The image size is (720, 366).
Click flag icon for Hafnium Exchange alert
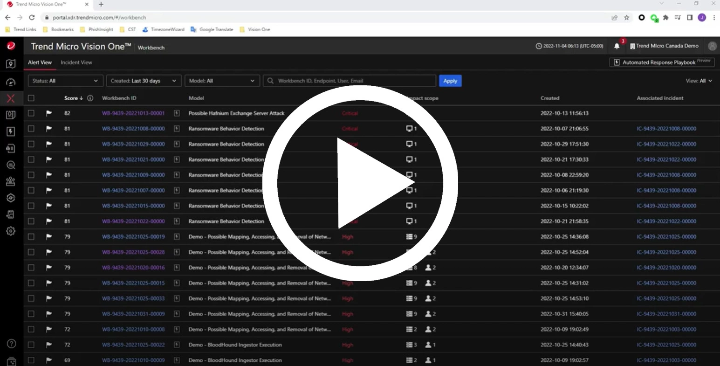[x=49, y=113]
